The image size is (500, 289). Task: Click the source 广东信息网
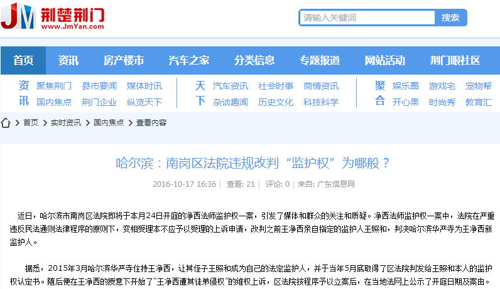[x=336, y=184]
